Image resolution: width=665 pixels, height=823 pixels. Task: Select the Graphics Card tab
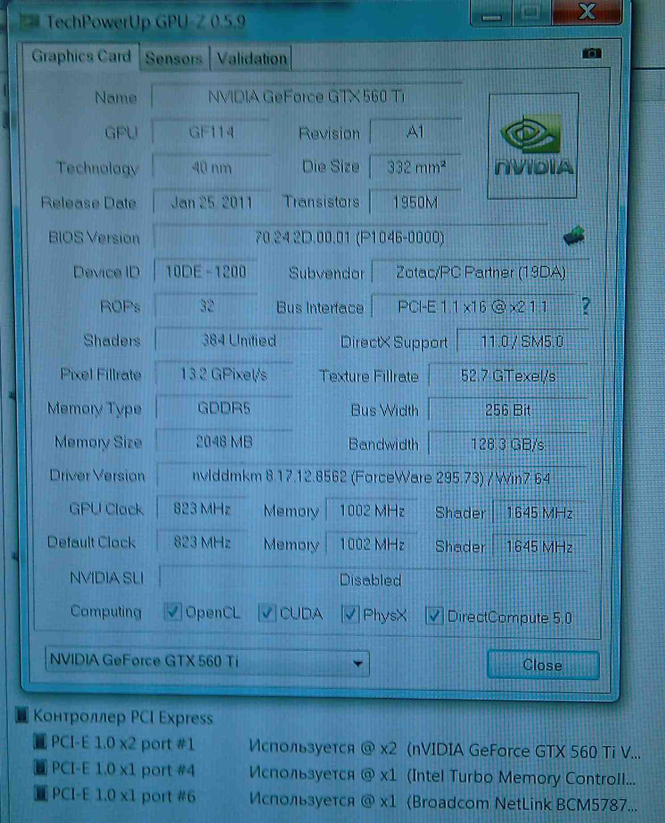(81, 56)
